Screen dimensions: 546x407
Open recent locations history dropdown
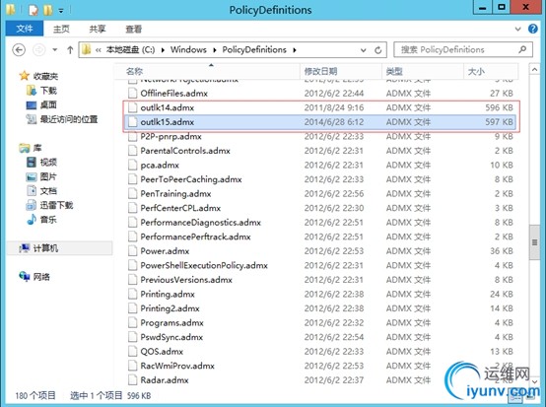[x=54, y=50]
